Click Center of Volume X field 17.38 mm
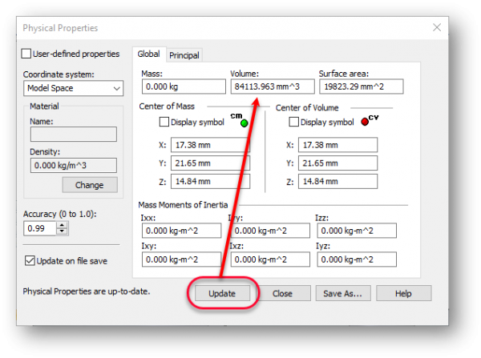The image size is (481, 358). click(338, 145)
